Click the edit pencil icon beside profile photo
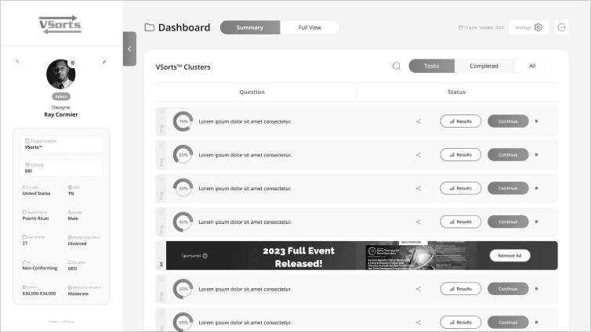The image size is (591, 332). coord(104,61)
